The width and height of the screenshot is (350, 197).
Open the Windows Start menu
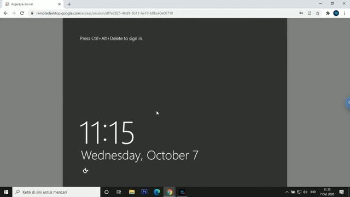click(x=6, y=192)
